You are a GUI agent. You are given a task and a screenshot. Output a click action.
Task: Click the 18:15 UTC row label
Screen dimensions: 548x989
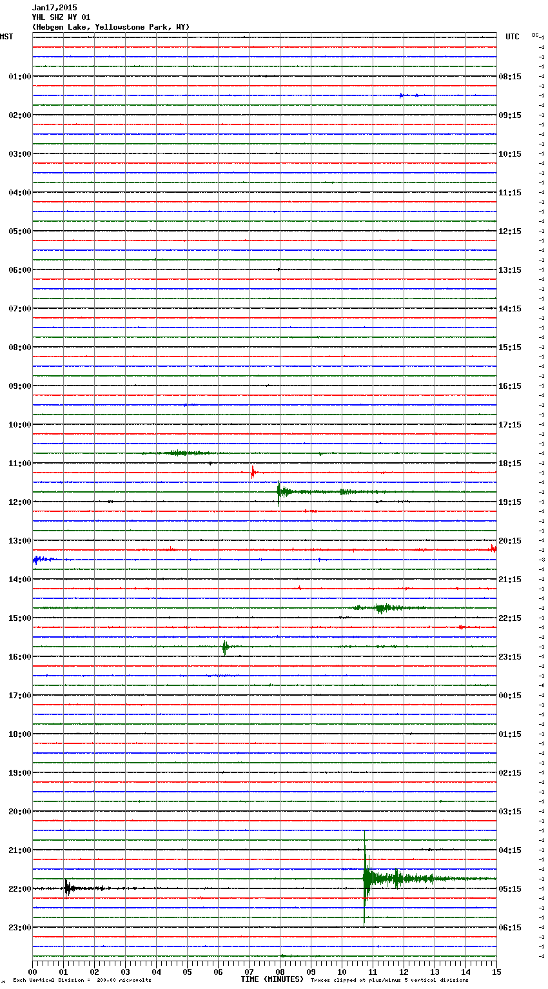510,464
